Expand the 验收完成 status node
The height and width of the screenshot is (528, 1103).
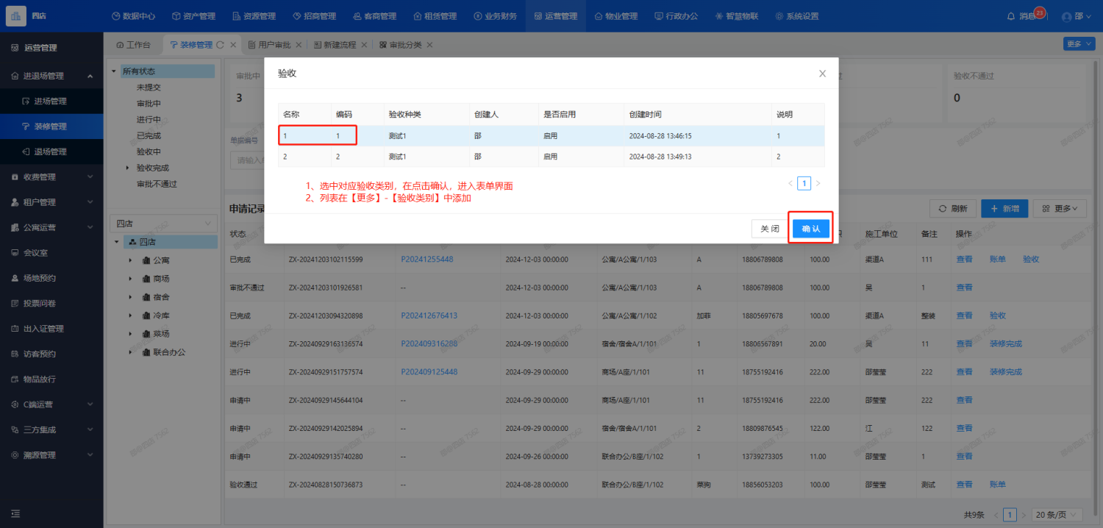[x=128, y=168]
